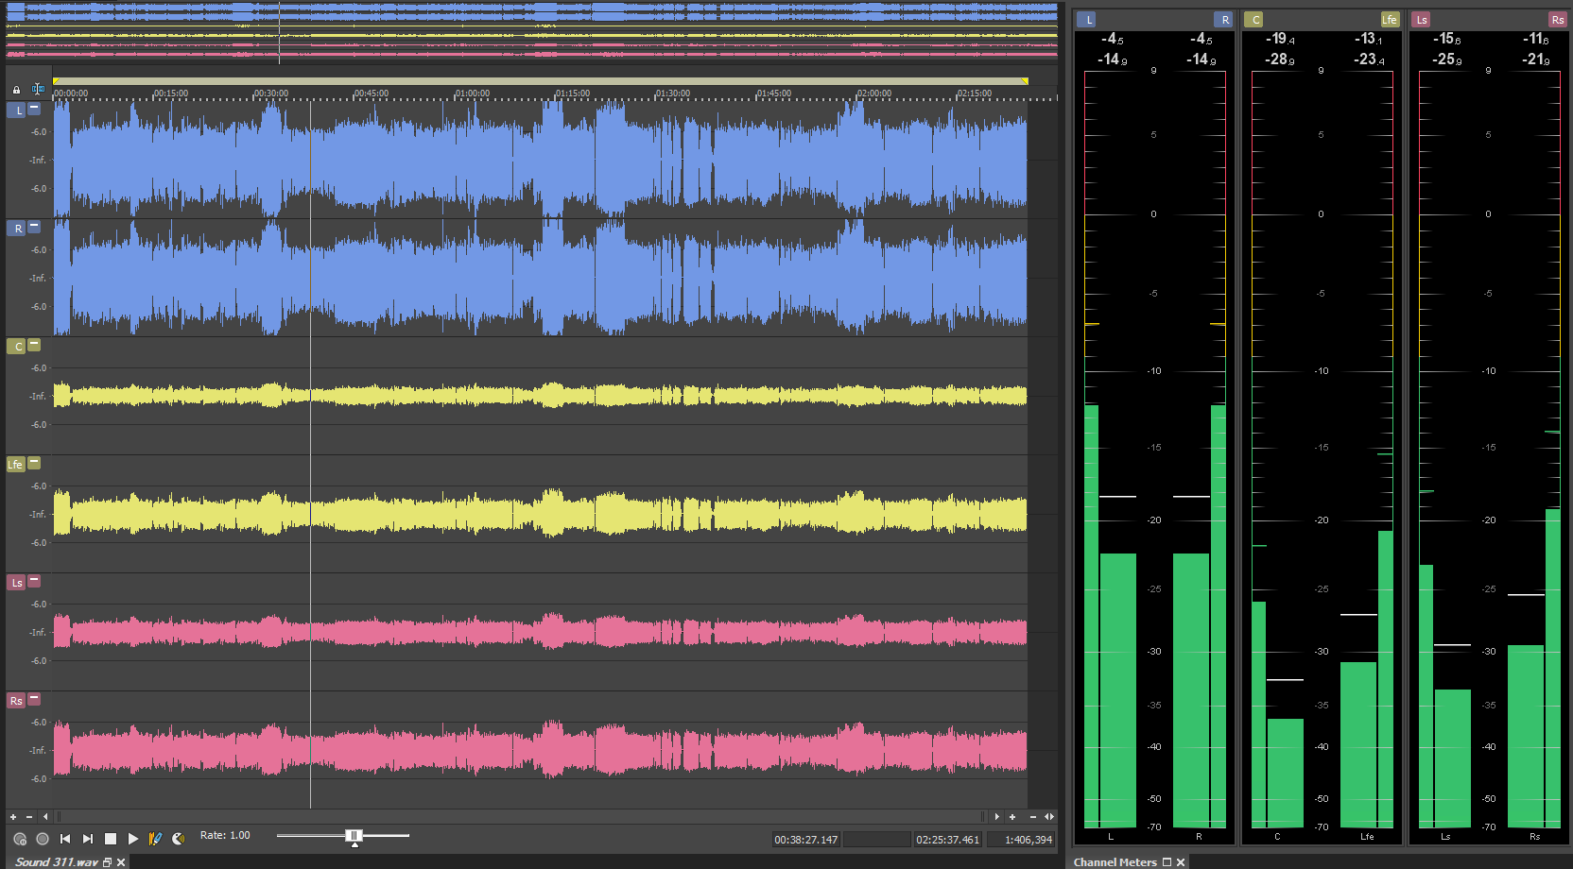1573x869 pixels.
Task: Go to end of the file
Action: [x=88, y=839]
